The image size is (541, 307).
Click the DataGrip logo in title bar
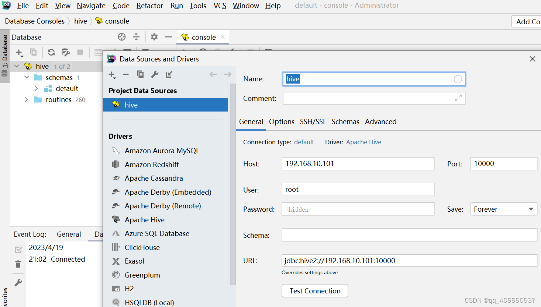pyautogui.click(x=7, y=6)
